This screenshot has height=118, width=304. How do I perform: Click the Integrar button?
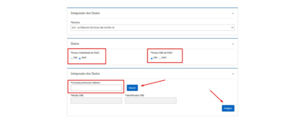coord(228,108)
